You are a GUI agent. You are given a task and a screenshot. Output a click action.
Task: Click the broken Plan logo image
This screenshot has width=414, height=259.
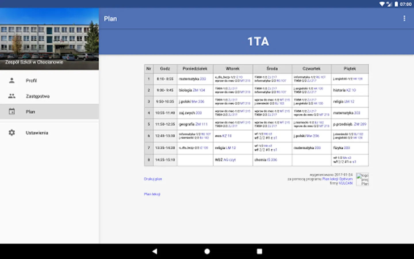click(x=362, y=179)
